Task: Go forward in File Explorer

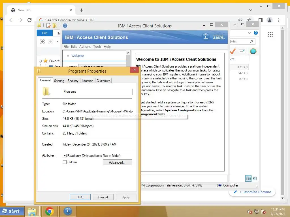Action: coord(50,42)
